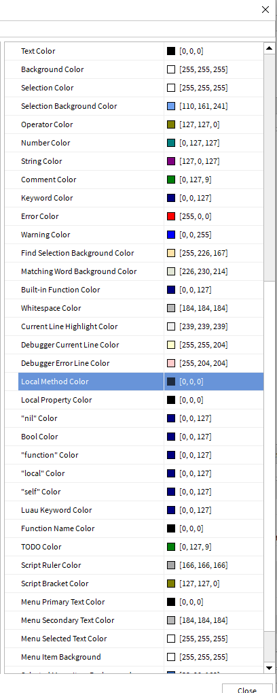Image resolution: width=277 pixels, height=693 pixels.
Task: Click the String Color purple swatch
Action: coord(171,161)
